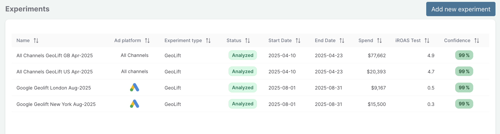Click Google Ads icon in London row

(135, 87)
